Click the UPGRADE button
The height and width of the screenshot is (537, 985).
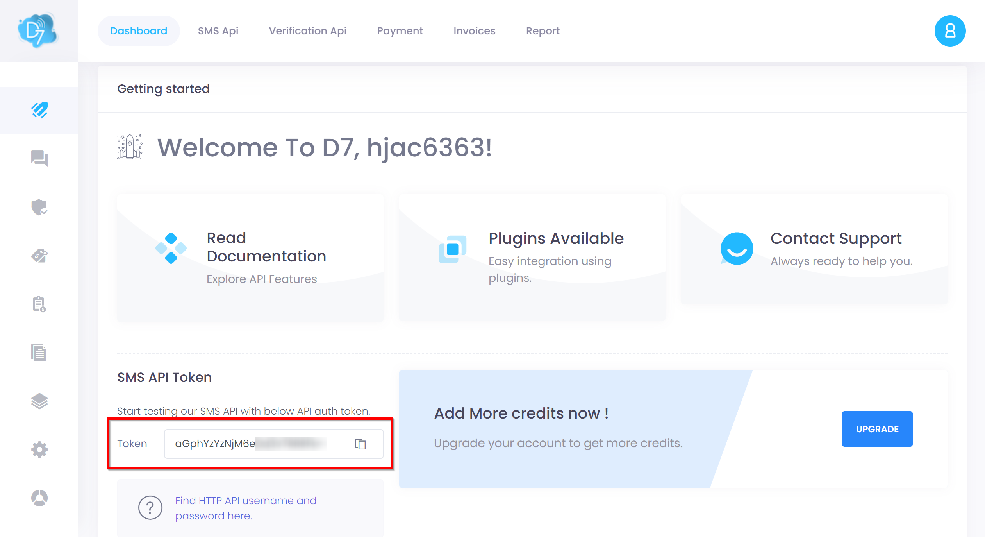tap(877, 429)
